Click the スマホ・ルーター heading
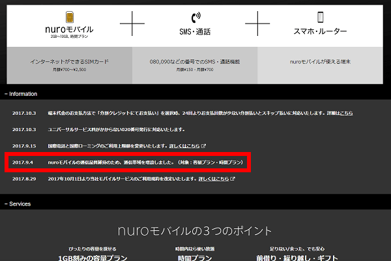The image size is (391, 261). [x=320, y=31]
